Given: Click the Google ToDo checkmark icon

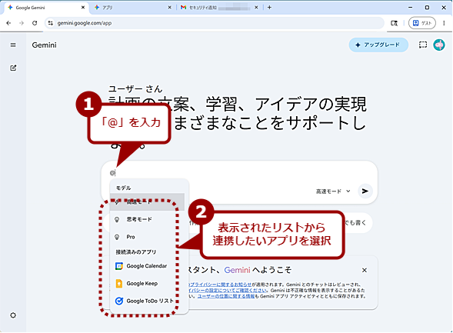Looking at the screenshot, I should 119,301.
